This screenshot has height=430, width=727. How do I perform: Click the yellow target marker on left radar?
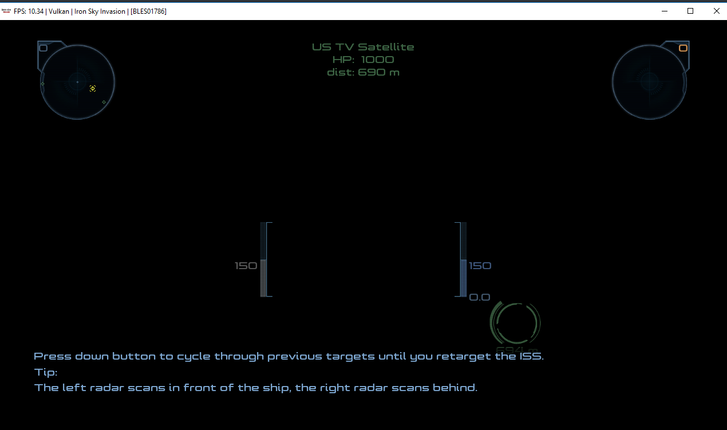(93, 88)
